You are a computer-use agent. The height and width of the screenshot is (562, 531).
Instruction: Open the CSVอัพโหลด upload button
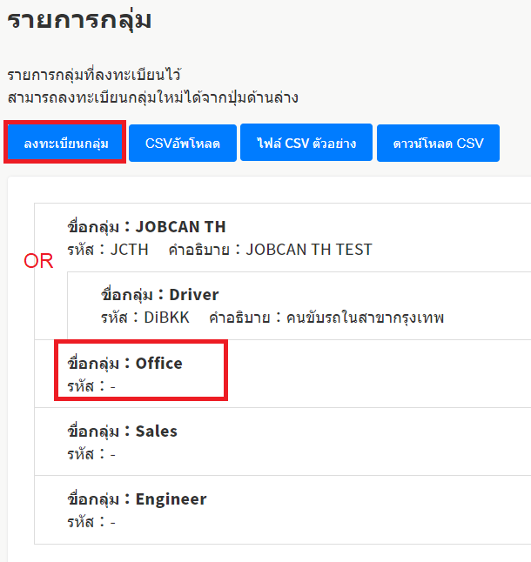point(183,143)
